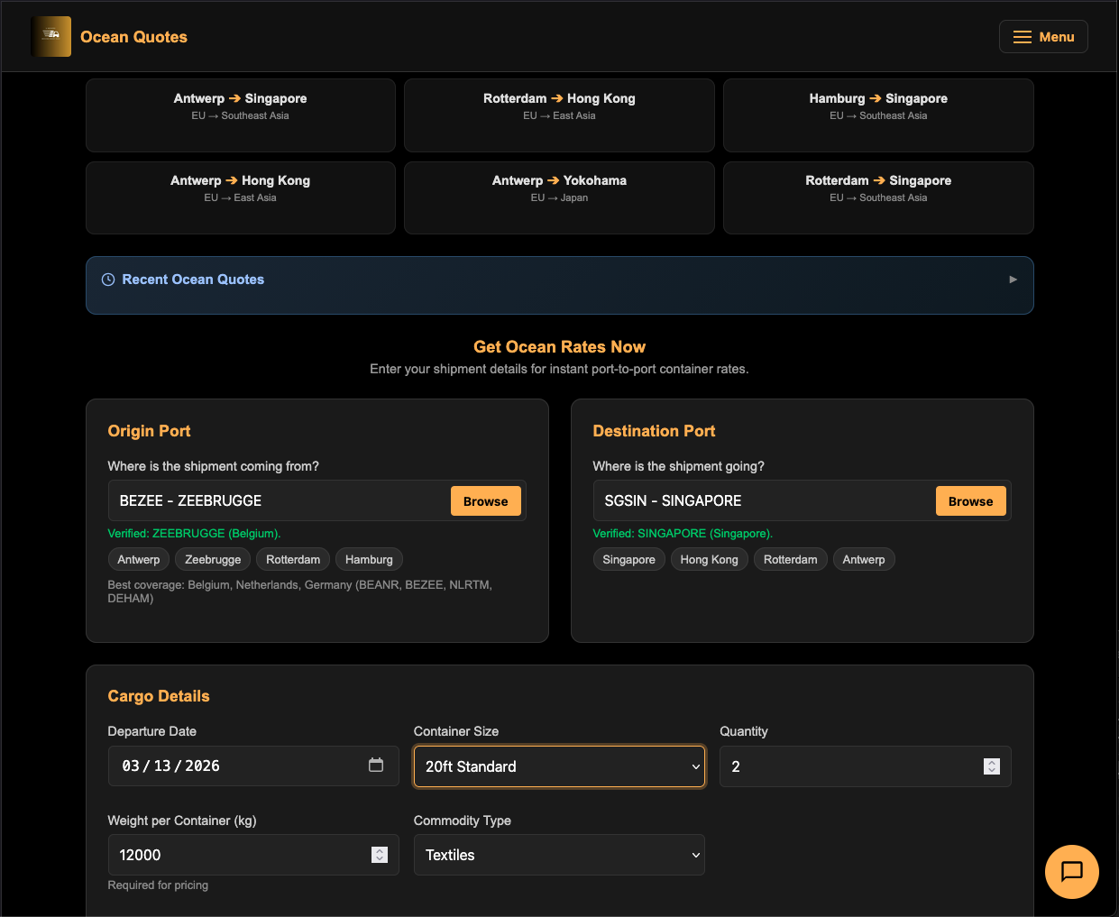The image size is (1119, 917).
Task: Open the hamburger Menu
Action: 1043,37
